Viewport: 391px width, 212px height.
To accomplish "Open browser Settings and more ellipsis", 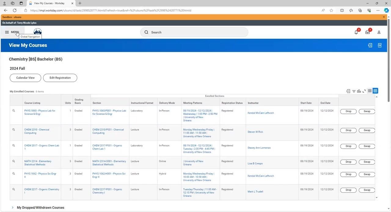I will (x=378, y=10).
